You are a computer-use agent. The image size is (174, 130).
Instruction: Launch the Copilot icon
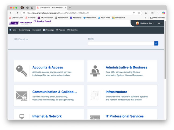click(164, 13)
